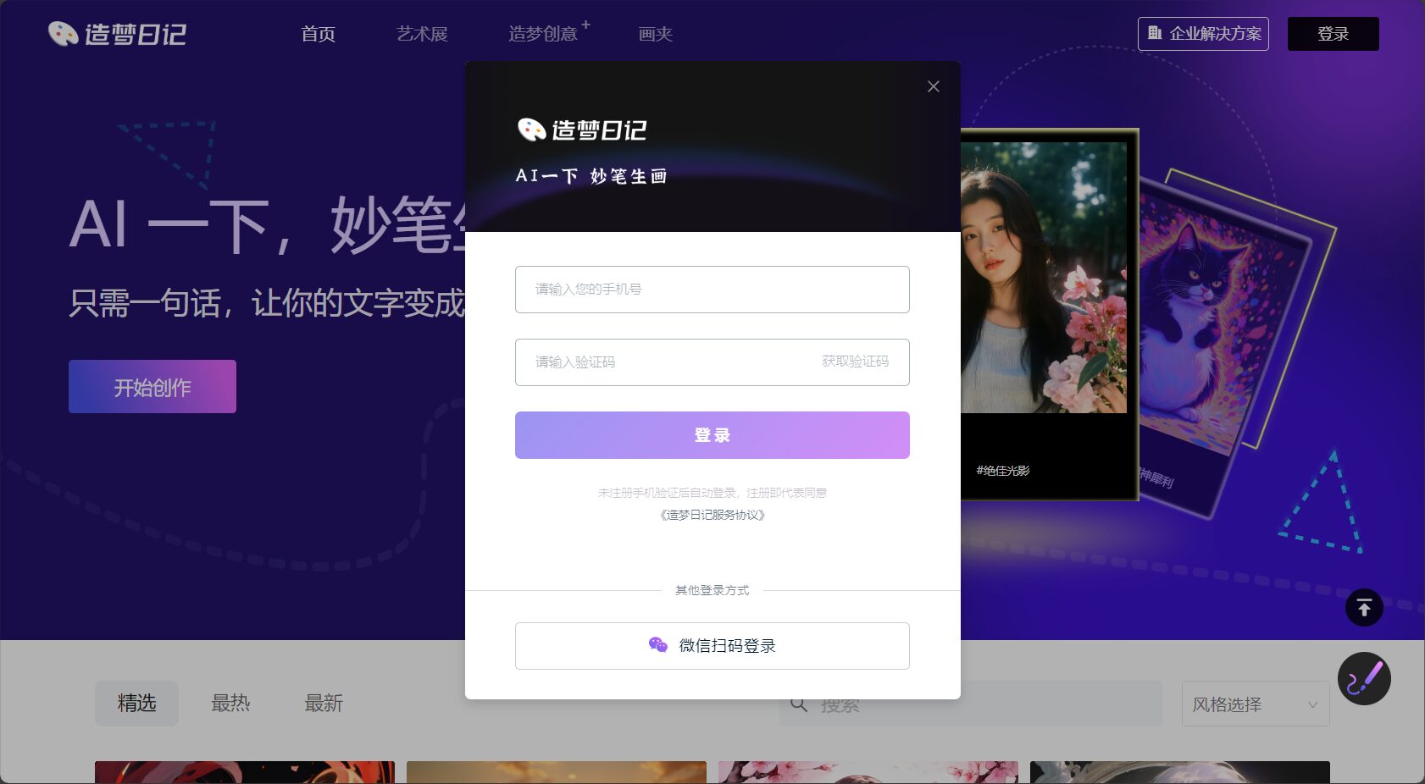Click the WeChat icon in scan-login button
Screen dimensions: 1425x784
[658, 645]
